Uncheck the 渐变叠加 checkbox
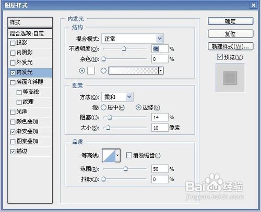 click(13, 132)
